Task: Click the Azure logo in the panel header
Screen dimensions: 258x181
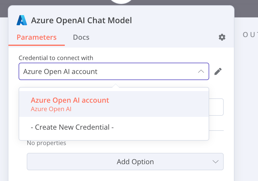Action: tap(21, 20)
